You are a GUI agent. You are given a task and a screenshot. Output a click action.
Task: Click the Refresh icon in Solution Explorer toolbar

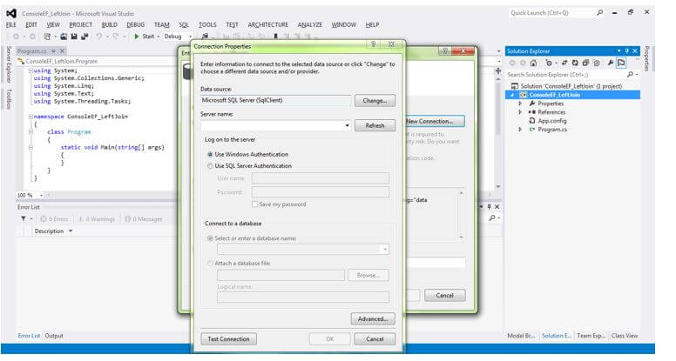pyautogui.click(x=575, y=63)
